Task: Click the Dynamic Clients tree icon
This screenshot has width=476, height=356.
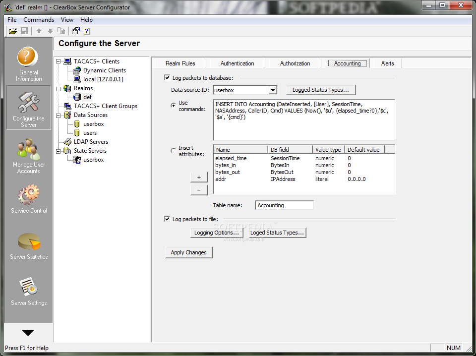Action: 77,70
